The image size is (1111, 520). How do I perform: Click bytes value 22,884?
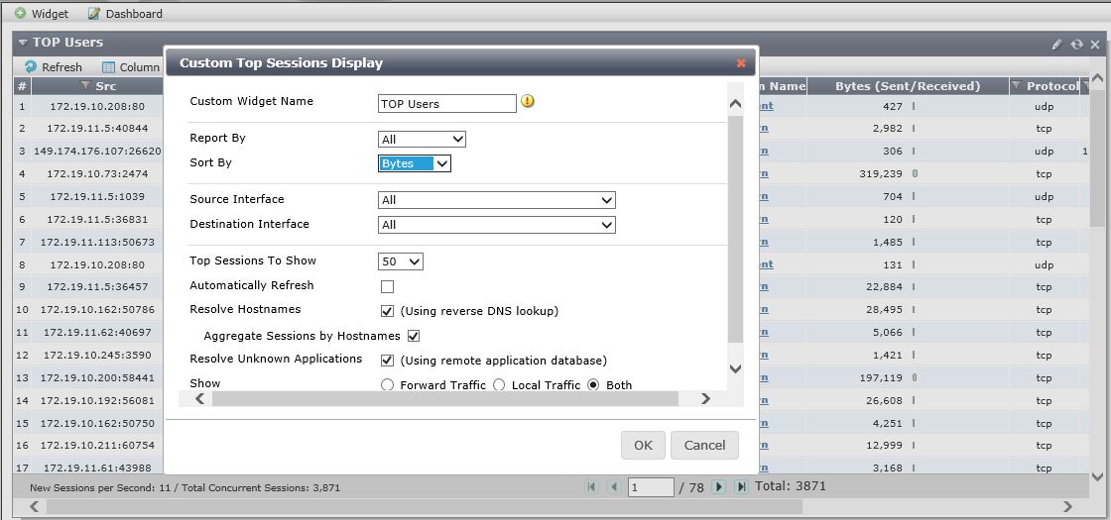(884, 287)
